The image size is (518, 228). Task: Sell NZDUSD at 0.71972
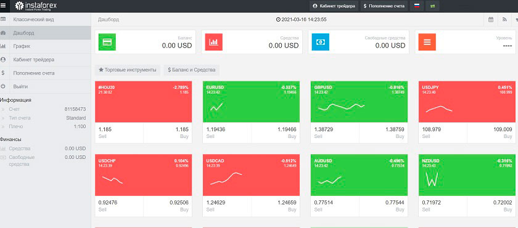coord(443,206)
